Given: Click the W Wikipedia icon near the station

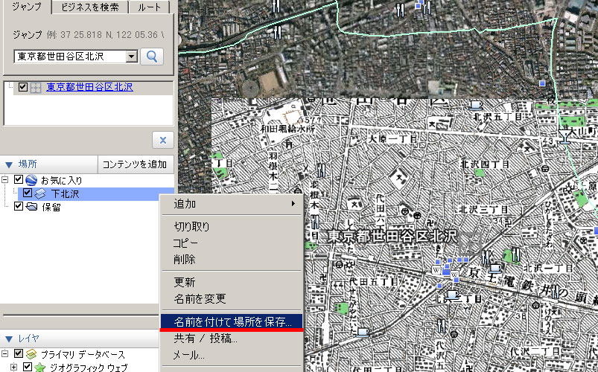Looking at the screenshot, I should coord(436,270).
